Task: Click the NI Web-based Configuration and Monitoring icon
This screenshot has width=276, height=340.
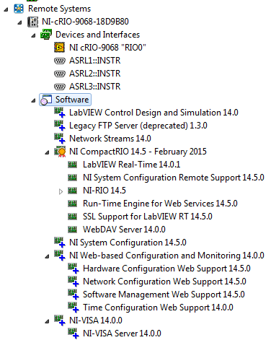Action: tap(60, 256)
